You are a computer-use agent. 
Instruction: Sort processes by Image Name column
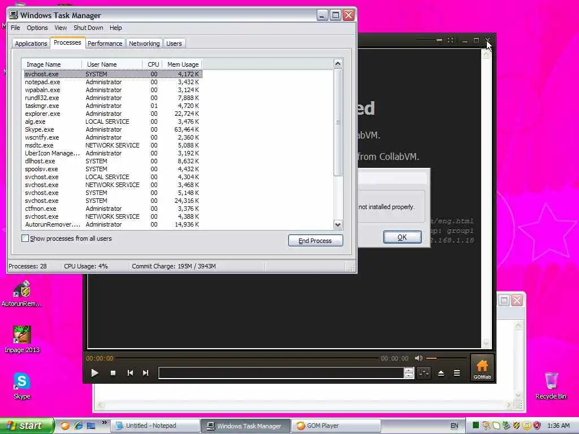51,64
